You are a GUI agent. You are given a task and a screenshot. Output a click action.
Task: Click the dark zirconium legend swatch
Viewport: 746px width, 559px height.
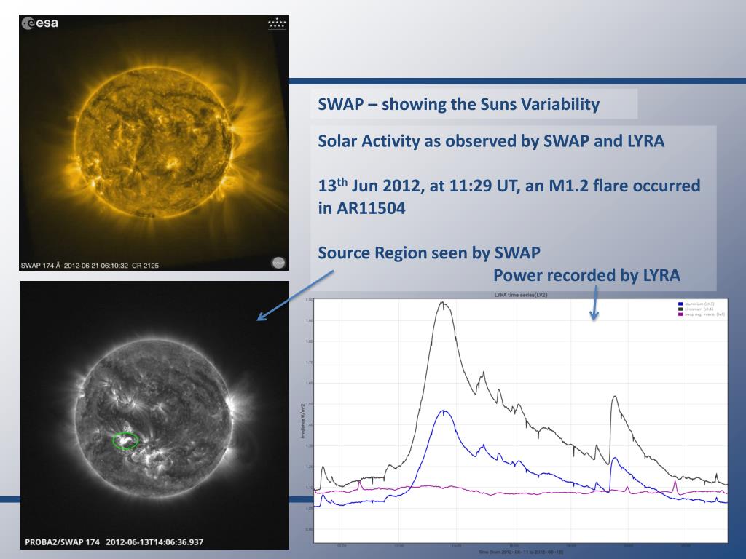tap(680, 309)
